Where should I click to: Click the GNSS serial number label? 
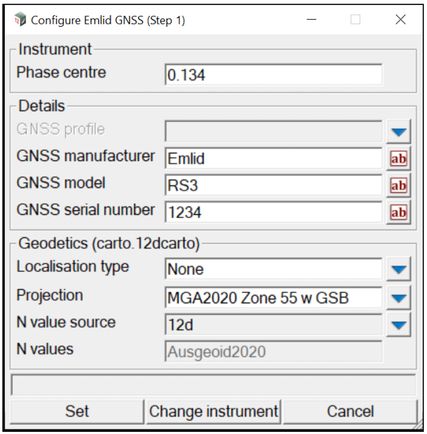tap(86, 210)
